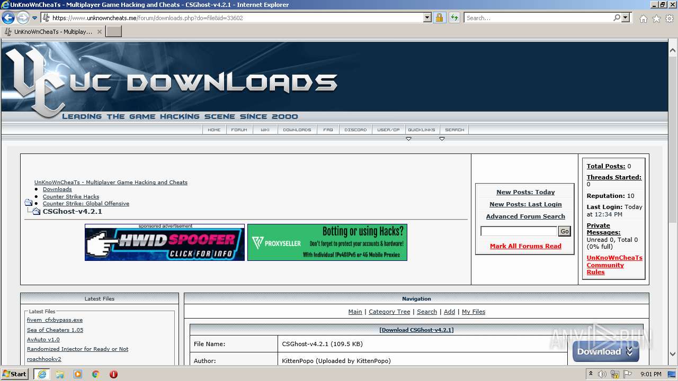This screenshot has height=381, width=678.
Task: Open the search provider dropdown arrow
Action: 626,18
